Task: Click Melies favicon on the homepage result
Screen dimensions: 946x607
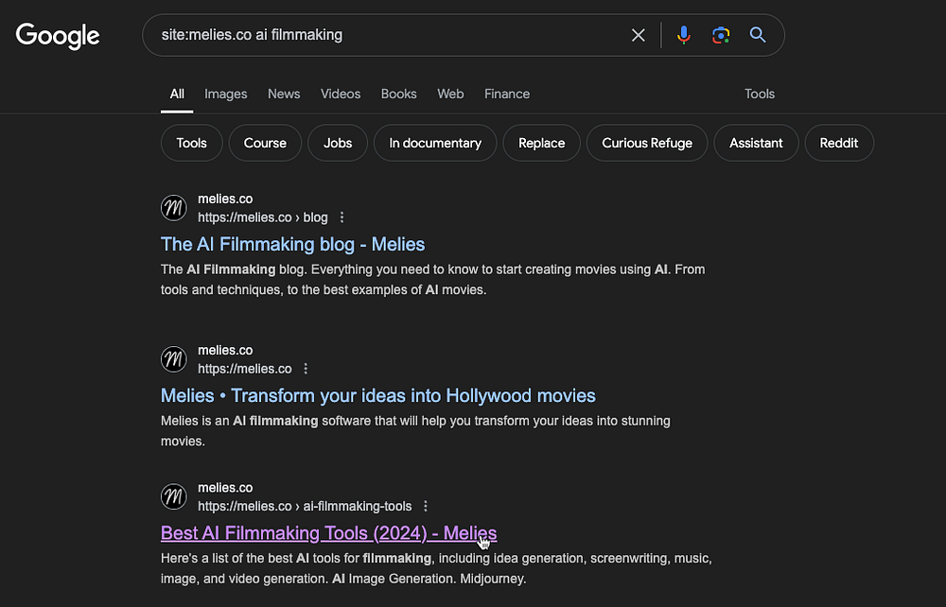Action: [173, 359]
